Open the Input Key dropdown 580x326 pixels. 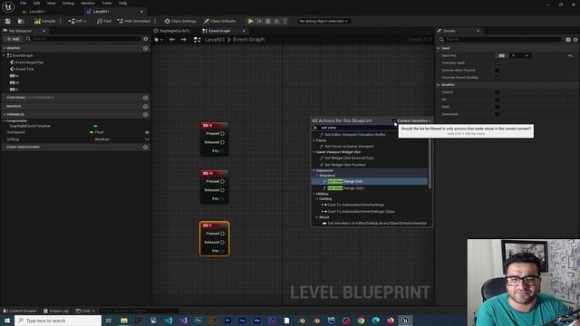(521, 55)
